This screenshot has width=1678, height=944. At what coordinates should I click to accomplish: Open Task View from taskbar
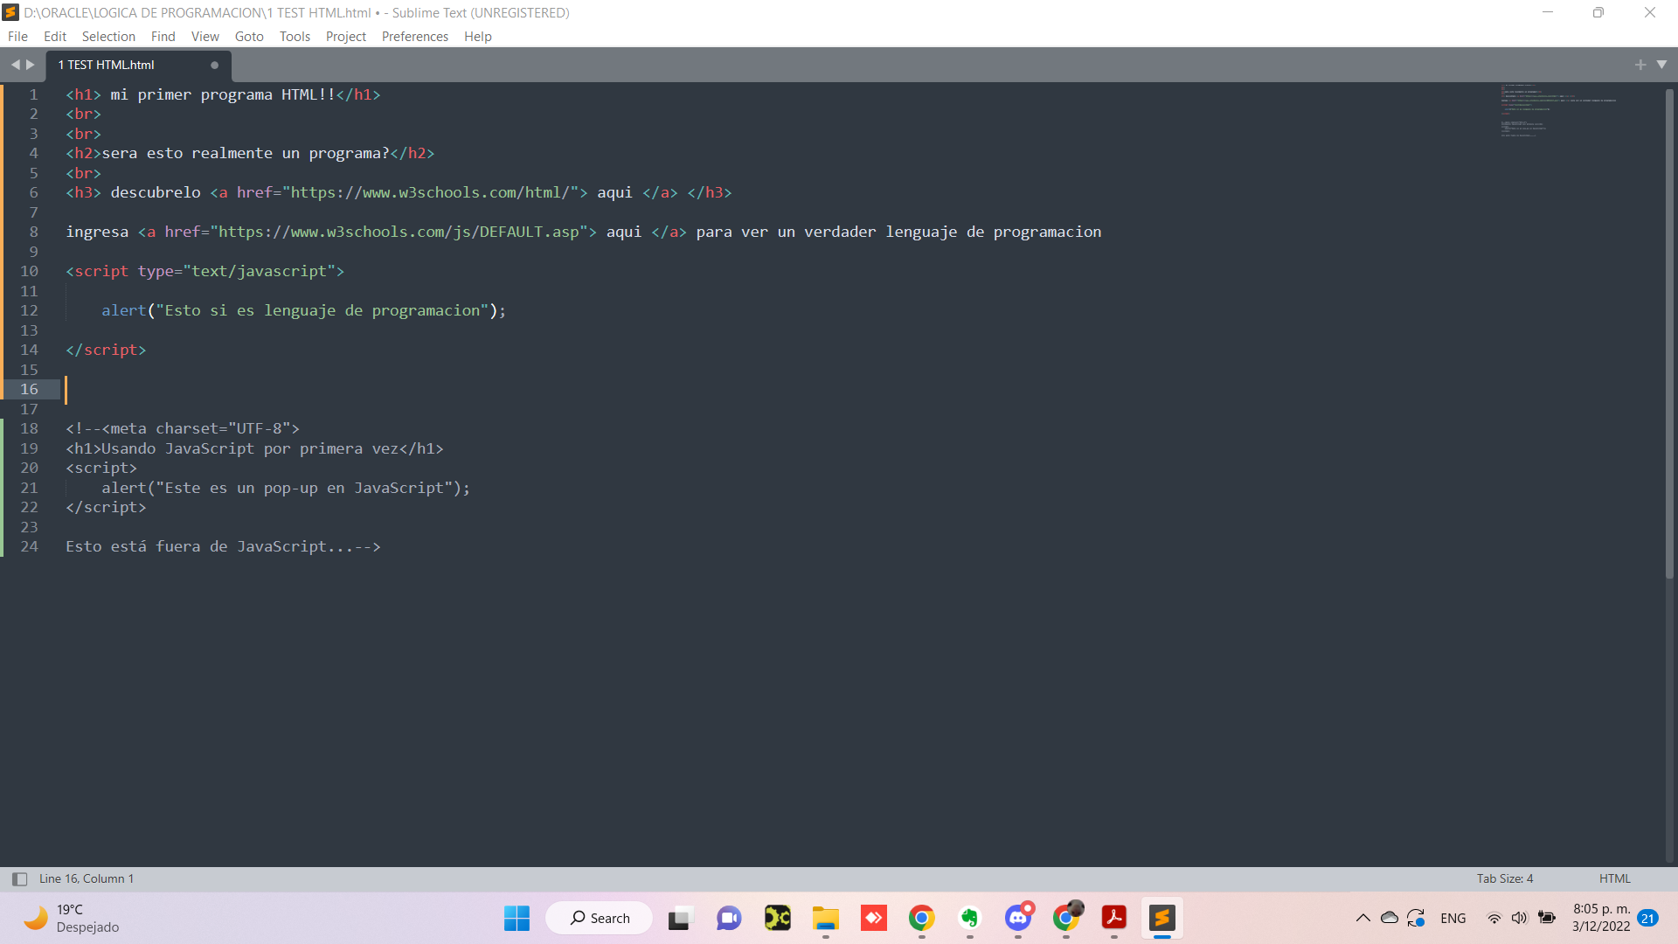[679, 918]
